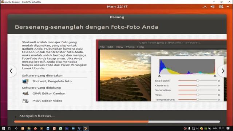Click the GIMP editor icon
Viewport: 233px width, 131px height.
(x=25, y=93)
